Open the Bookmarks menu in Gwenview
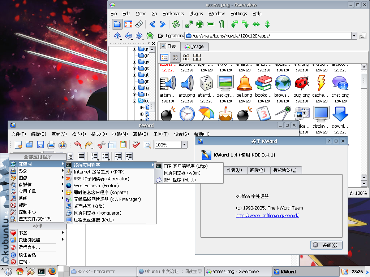Screen dimensions: 370x277 (x=173, y=14)
